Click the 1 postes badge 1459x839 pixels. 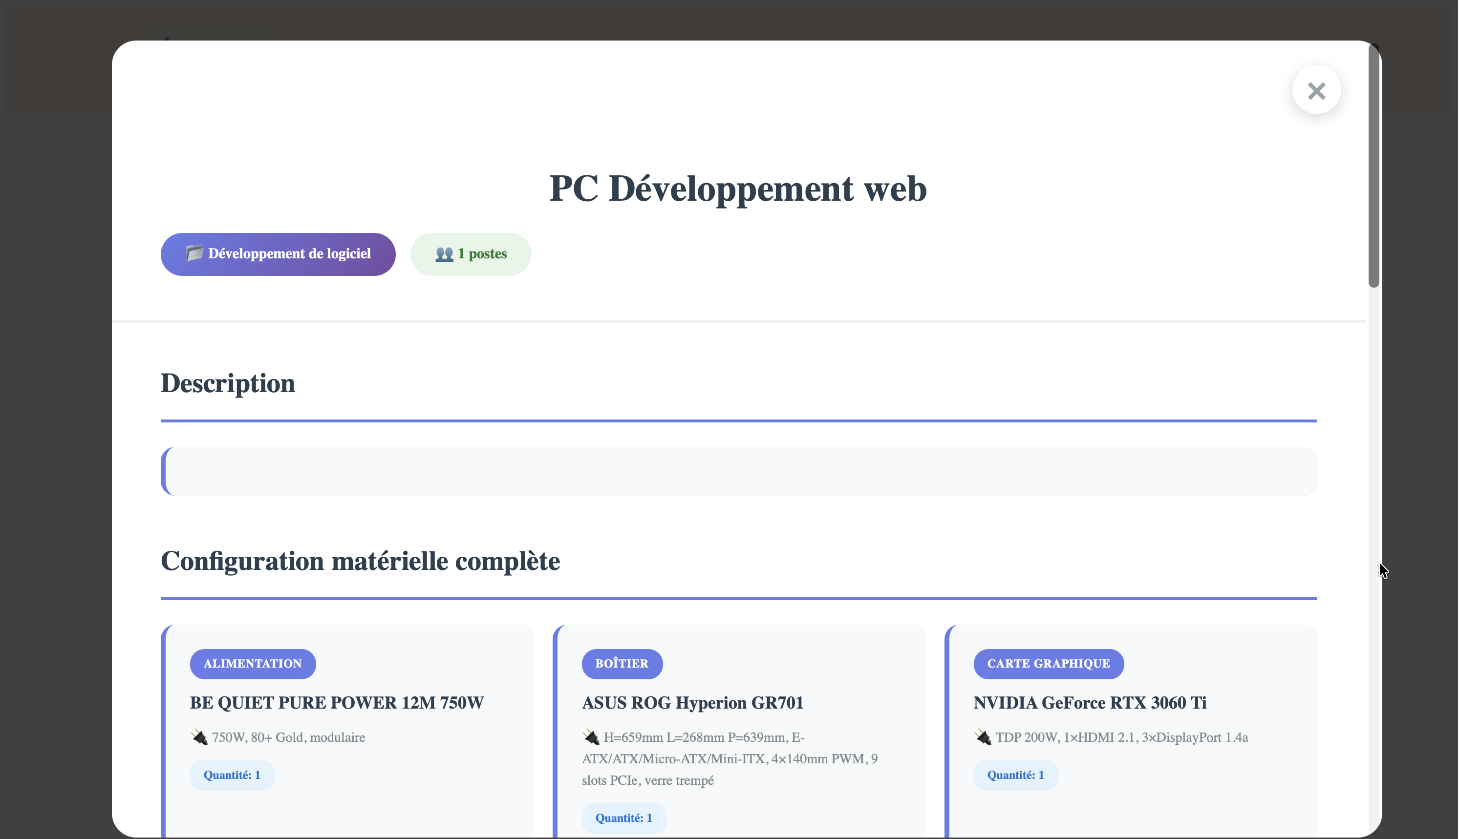coord(471,254)
